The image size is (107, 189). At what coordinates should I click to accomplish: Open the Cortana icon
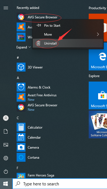pyautogui.click(x=21, y=157)
